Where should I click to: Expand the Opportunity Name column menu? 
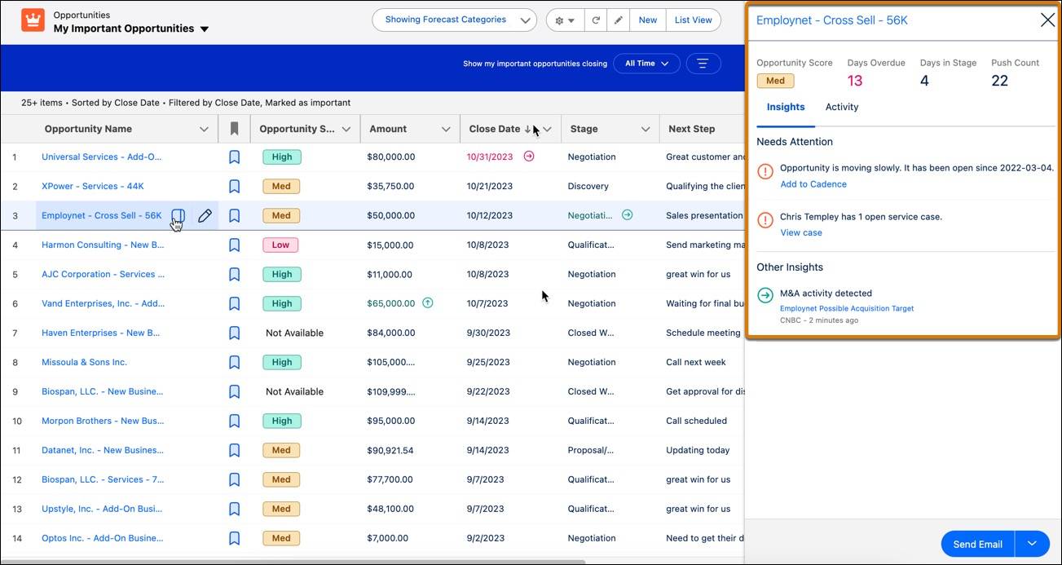tap(204, 128)
